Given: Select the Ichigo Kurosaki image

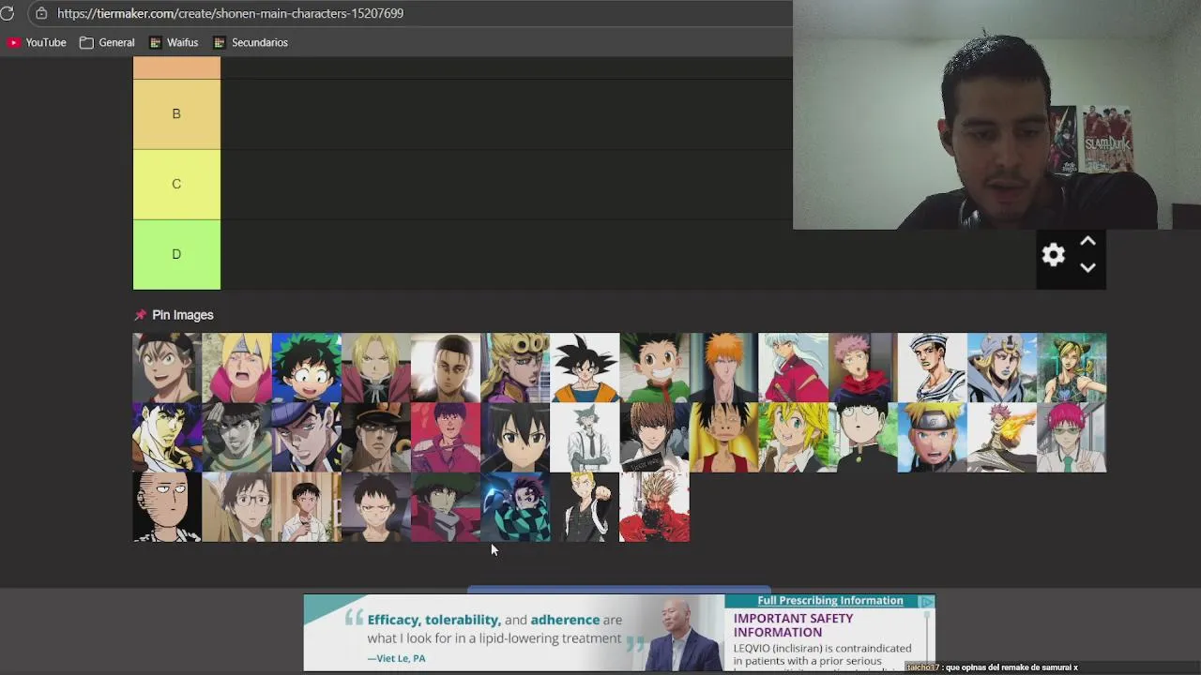Looking at the screenshot, I should 723,367.
